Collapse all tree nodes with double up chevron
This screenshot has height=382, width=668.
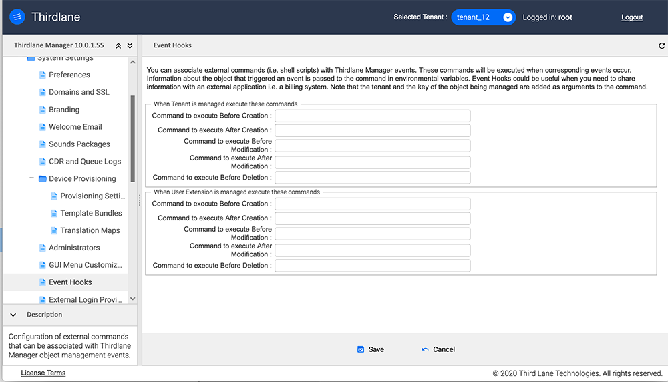tap(118, 45)
